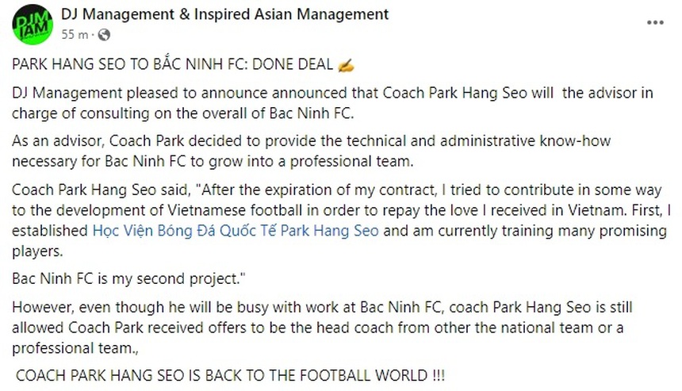Click the writing hand emoji in the headline
682x391 pixels.
(x=345, y=64)
